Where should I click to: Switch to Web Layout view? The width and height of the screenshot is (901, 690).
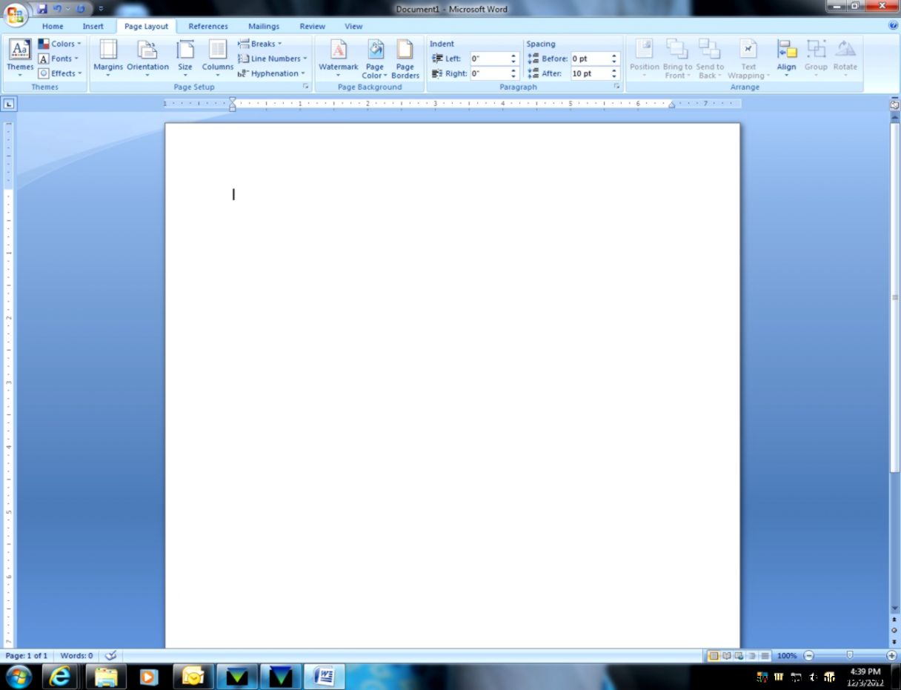click(x=739, y=656)
